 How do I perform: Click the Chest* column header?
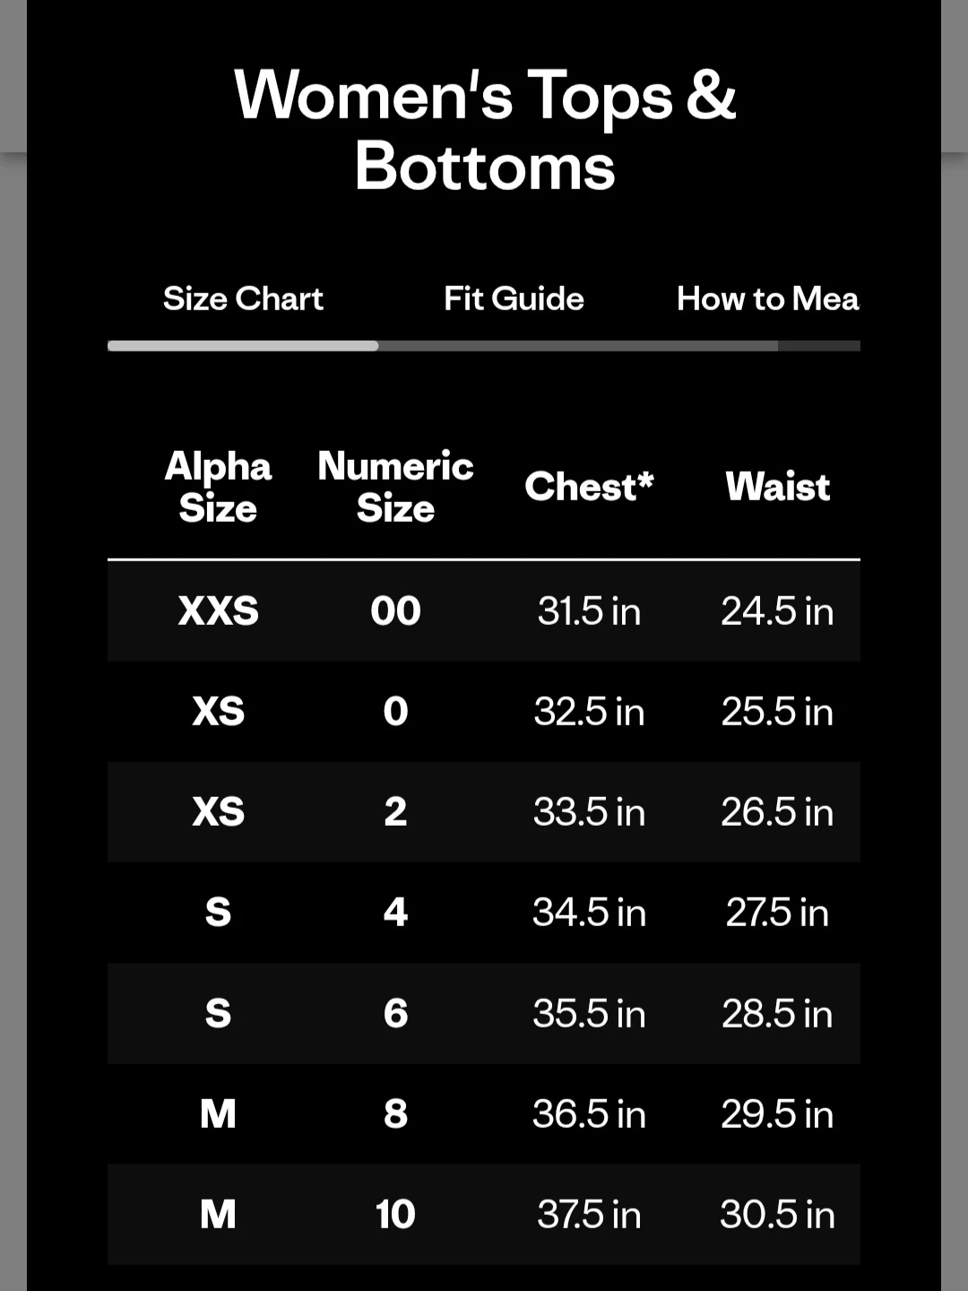[589, 487]
